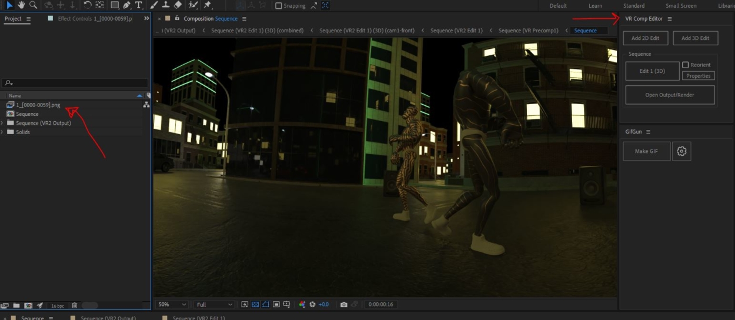
Task: Click the Reset Exposure icon
Action: click(x=312, y=304)
